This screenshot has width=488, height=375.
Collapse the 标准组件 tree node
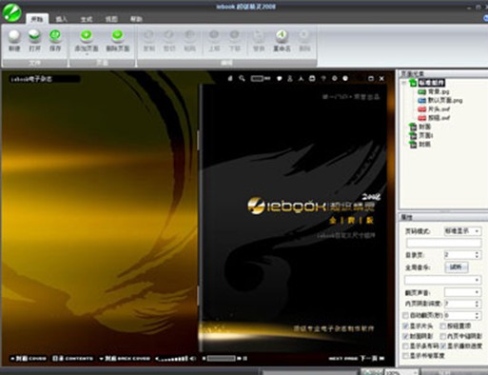click(x=404, y=83)
